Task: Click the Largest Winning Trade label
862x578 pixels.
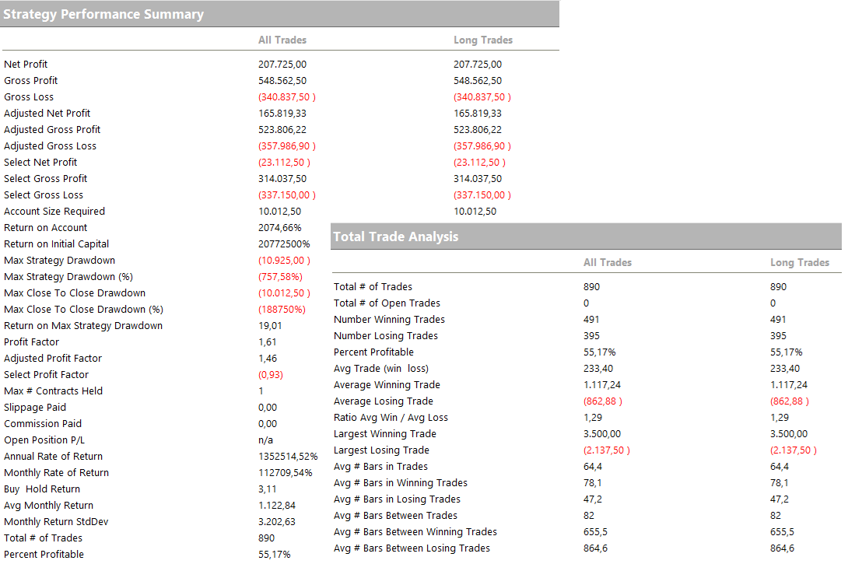Action: 384,434
